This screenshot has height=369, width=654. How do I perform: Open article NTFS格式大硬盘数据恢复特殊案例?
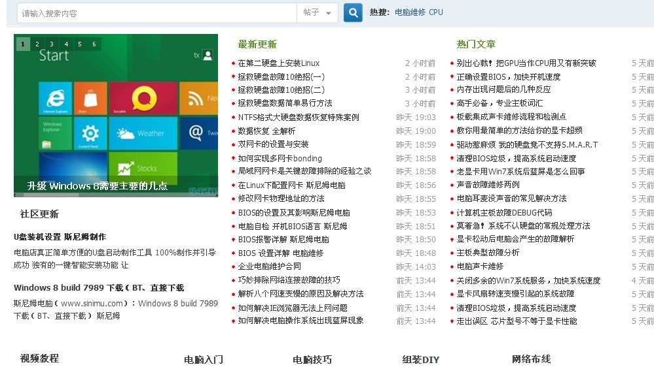pyautogui.click(x=299, y=118)
